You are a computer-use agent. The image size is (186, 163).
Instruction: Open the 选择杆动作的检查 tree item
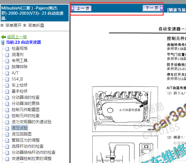[28, 146]
